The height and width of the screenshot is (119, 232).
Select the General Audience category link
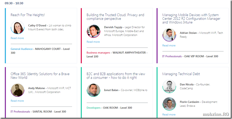[22, 49]
